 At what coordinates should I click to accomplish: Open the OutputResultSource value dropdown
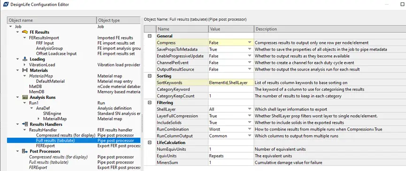tap(250, 69)
